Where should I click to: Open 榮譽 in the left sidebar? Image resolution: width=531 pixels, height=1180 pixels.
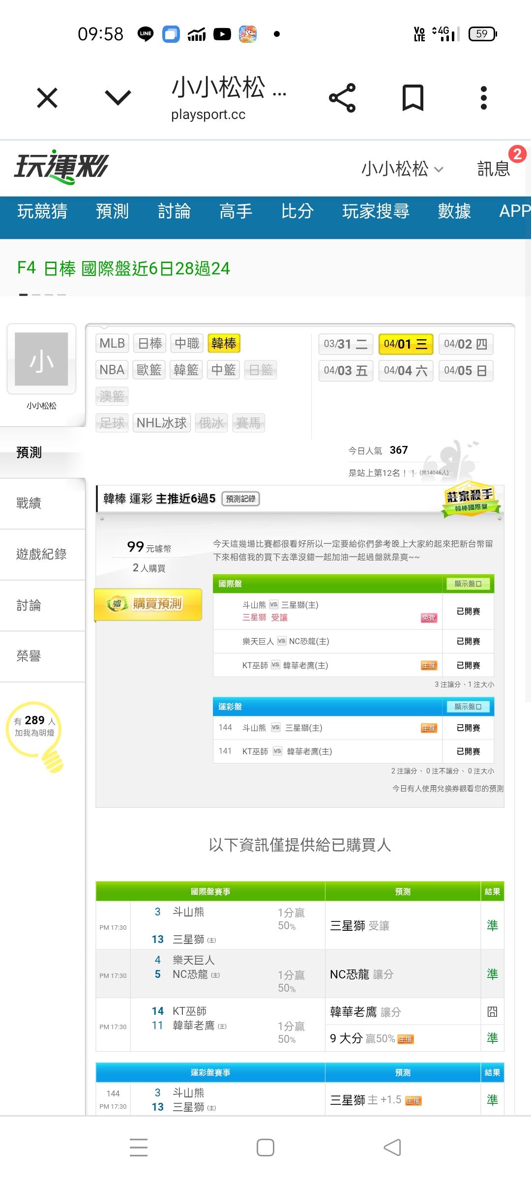coord(42,656)
